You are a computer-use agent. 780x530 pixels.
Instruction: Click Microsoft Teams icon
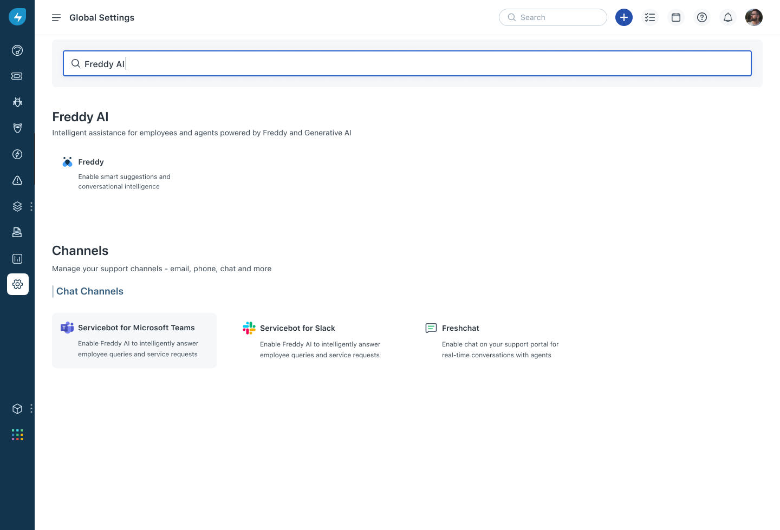tap(67, 328)
